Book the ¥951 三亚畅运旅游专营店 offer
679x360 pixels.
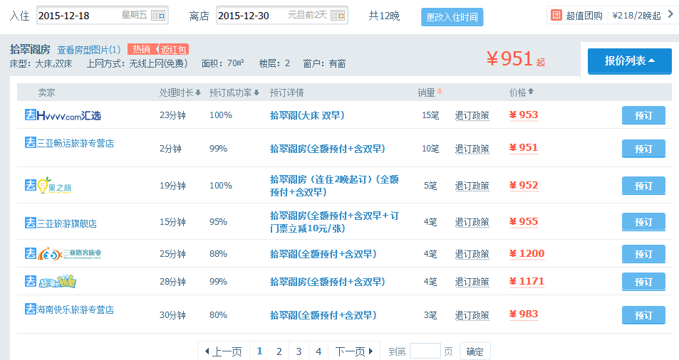643,149
